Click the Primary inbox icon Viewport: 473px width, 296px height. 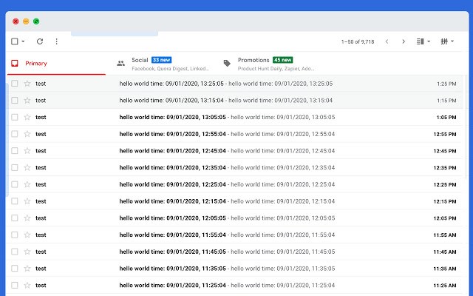[15, 63]
